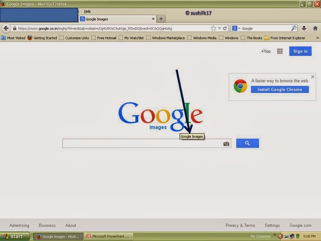Image resolution: width=321 pixels, height=241 pixels.
Task: Dismiss the Chrome install promo
Action: pyautogui.click(x=313, y=77)
